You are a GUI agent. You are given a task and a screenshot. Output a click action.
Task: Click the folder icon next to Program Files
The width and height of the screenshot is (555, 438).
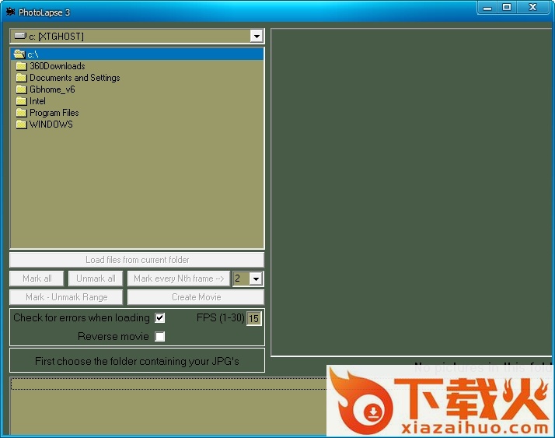[21, 113]
